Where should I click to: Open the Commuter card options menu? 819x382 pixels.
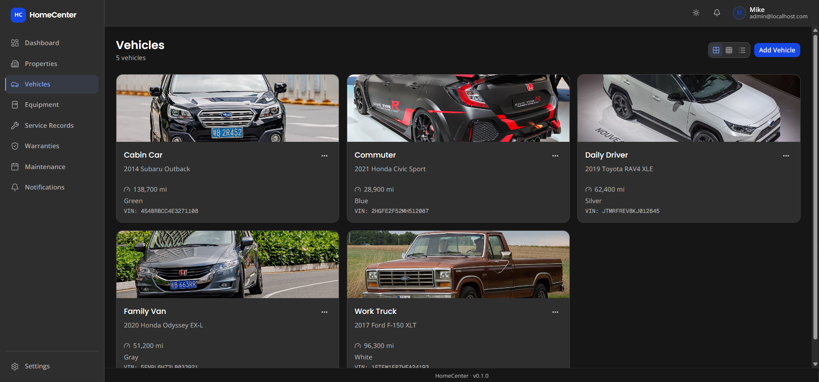(x=555, y=156)
